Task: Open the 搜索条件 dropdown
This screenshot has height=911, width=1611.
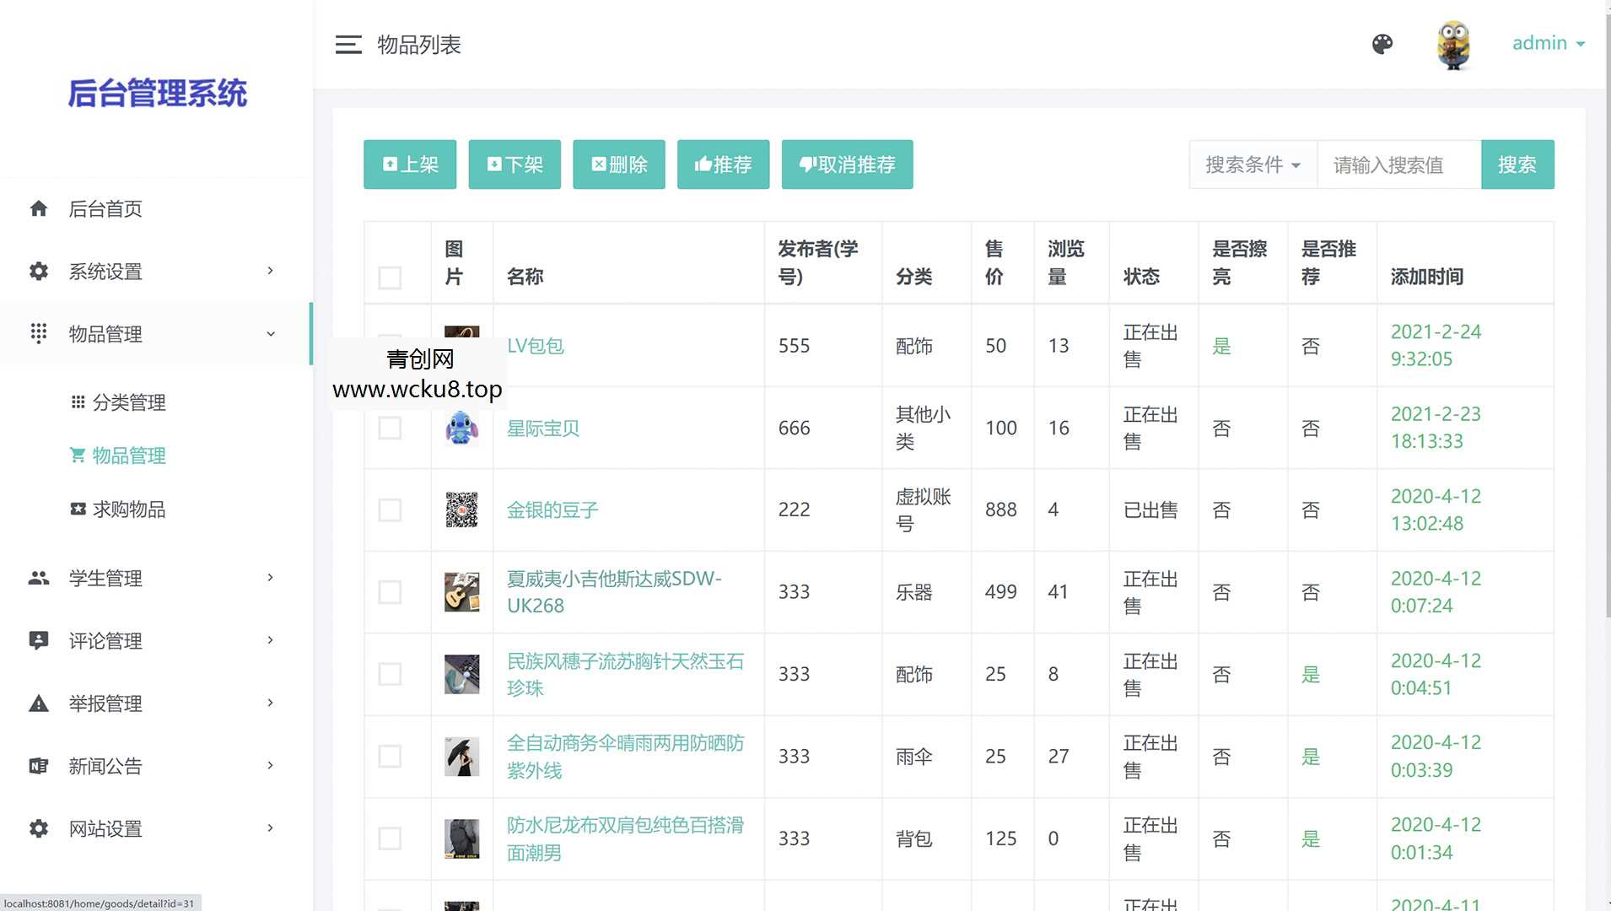Action: coord(1252,164)
